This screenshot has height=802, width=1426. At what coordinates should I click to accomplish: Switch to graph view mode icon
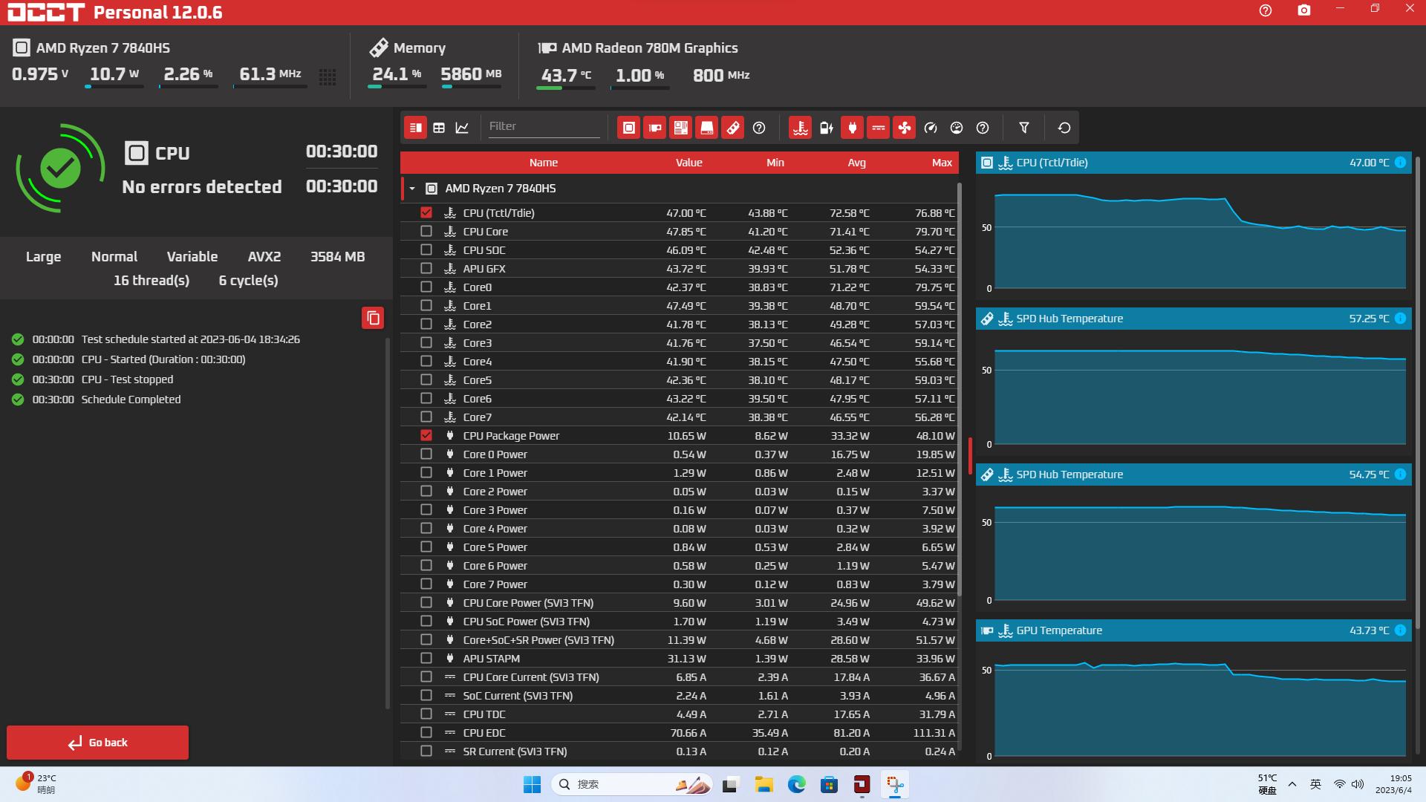point(462,128)
